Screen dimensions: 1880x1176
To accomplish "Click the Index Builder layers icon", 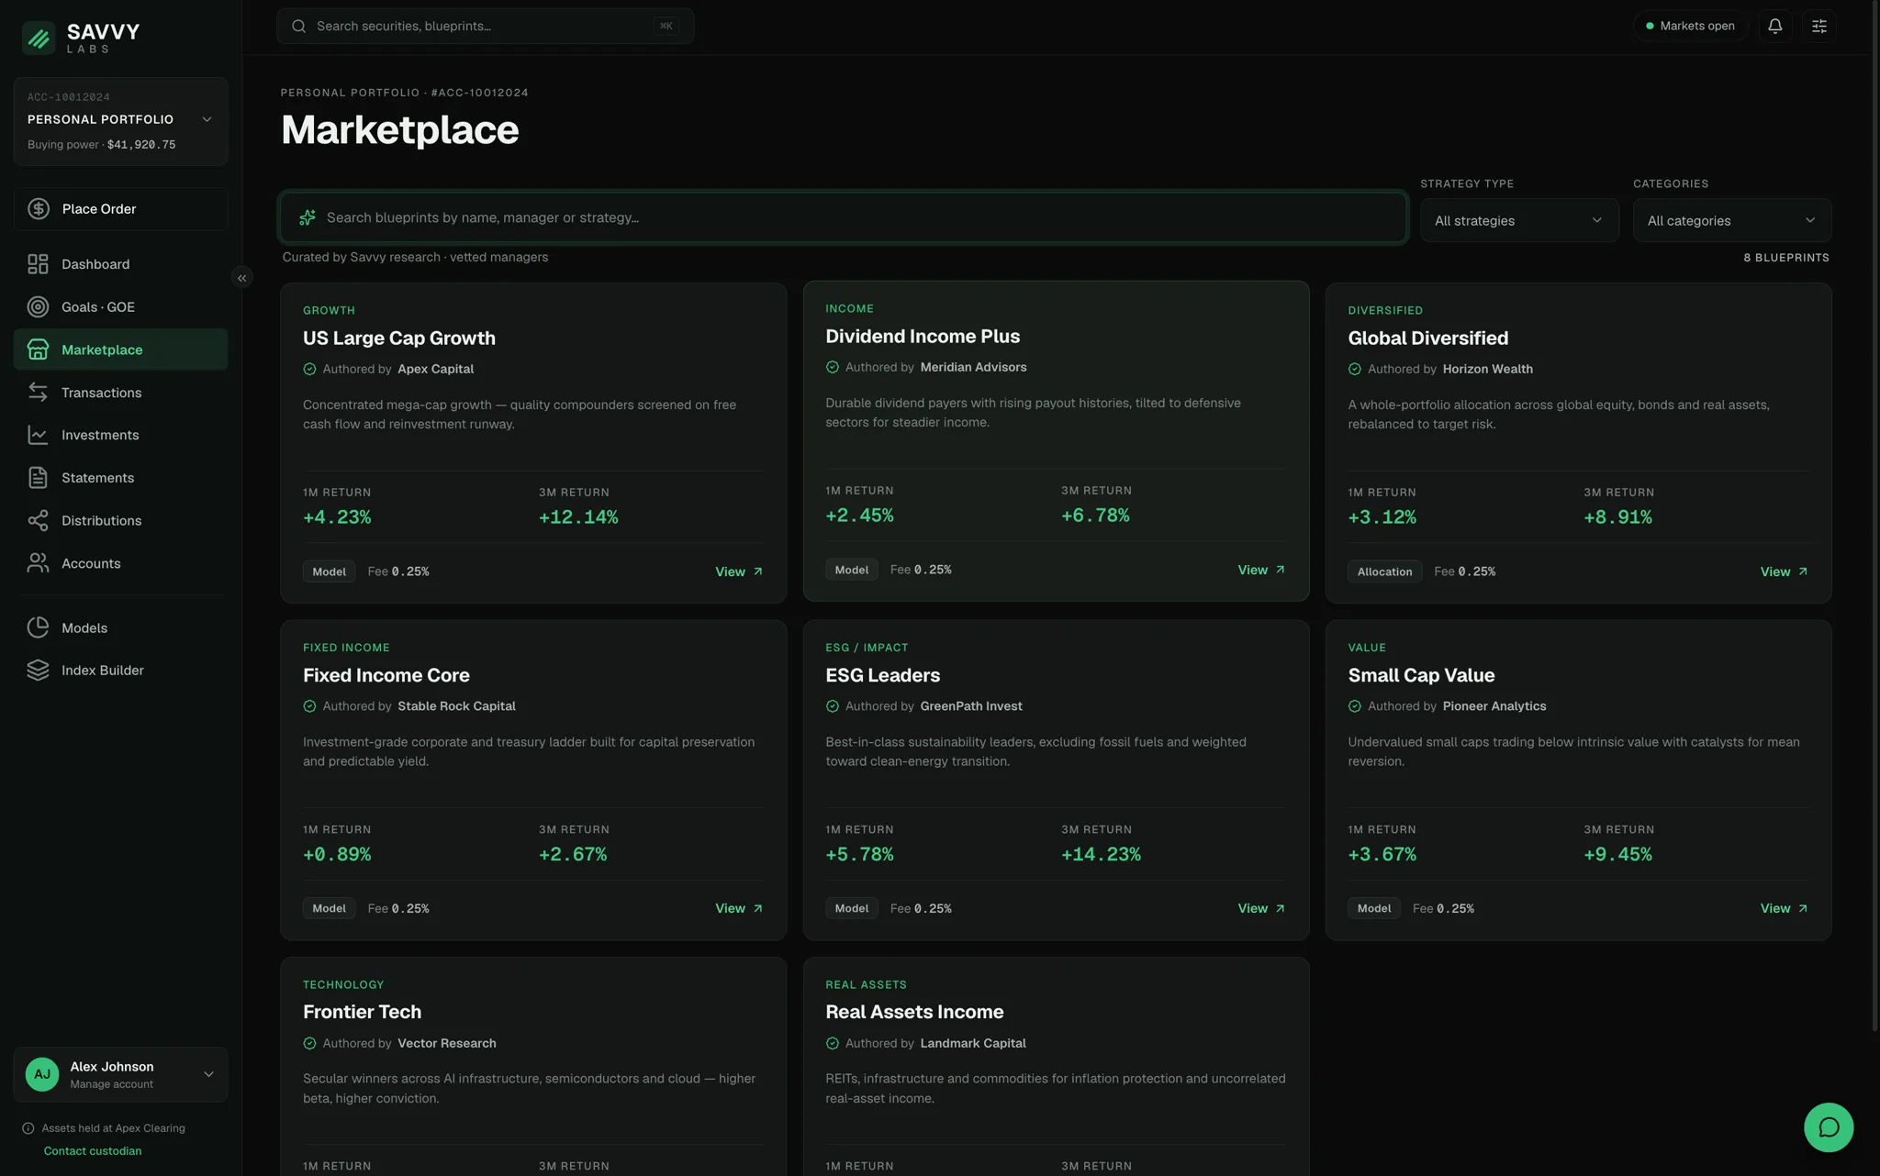I will pyautogui.click(x=38, y=671).
